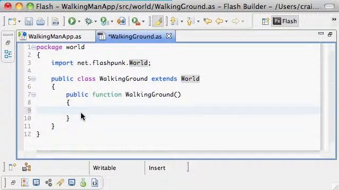Select the Flash perspective button
The width and height of the screenshot is (339, 190).
[285, 21]
